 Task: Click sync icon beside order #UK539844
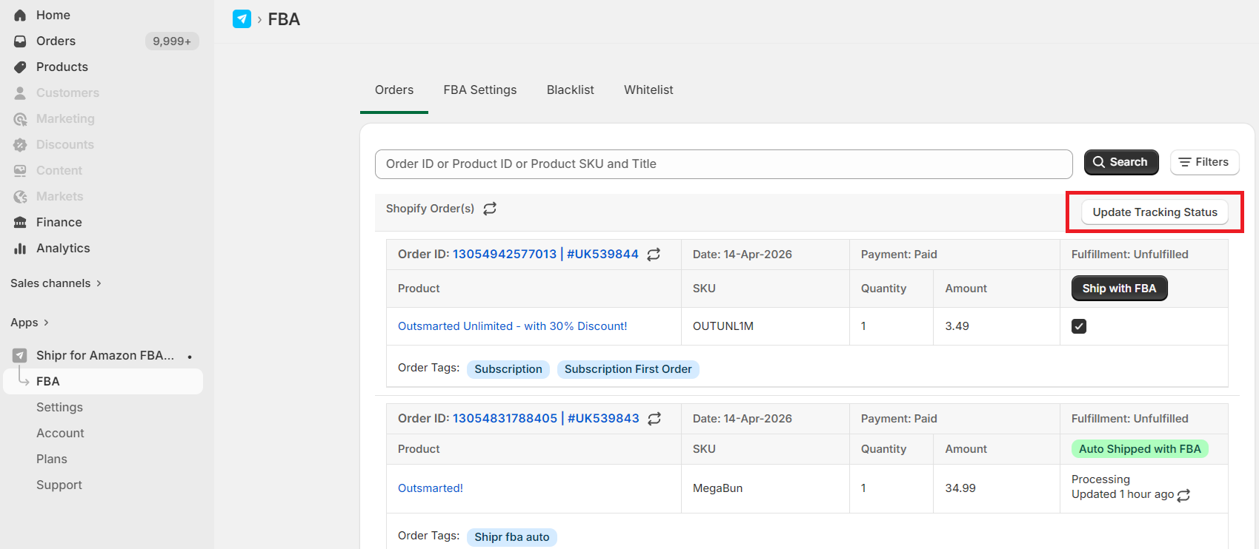(654, 255)
